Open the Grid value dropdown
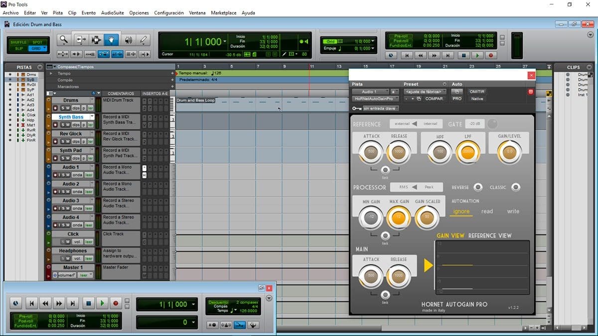The height and width of the screenshot is (336, 598). [372, 41]
